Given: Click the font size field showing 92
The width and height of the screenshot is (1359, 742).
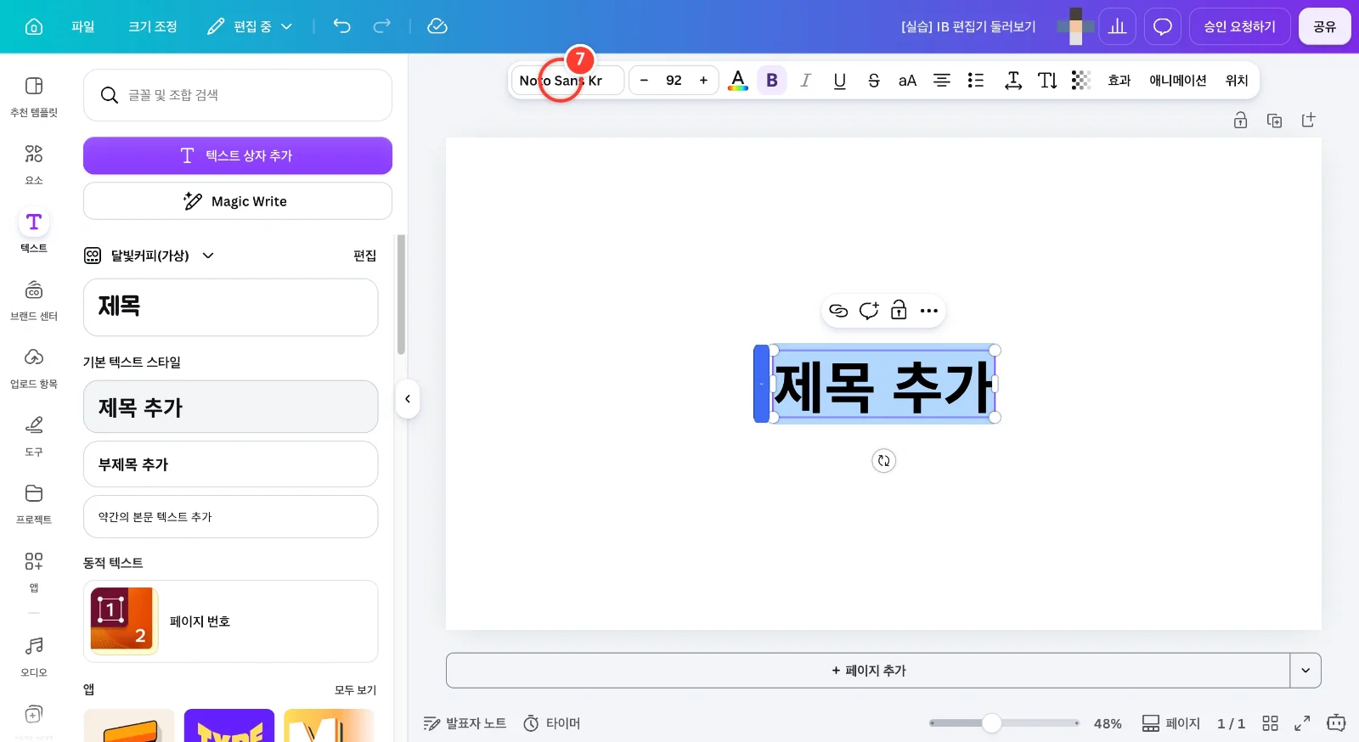Looking at the screenshot, I should (x=674, y=81).
